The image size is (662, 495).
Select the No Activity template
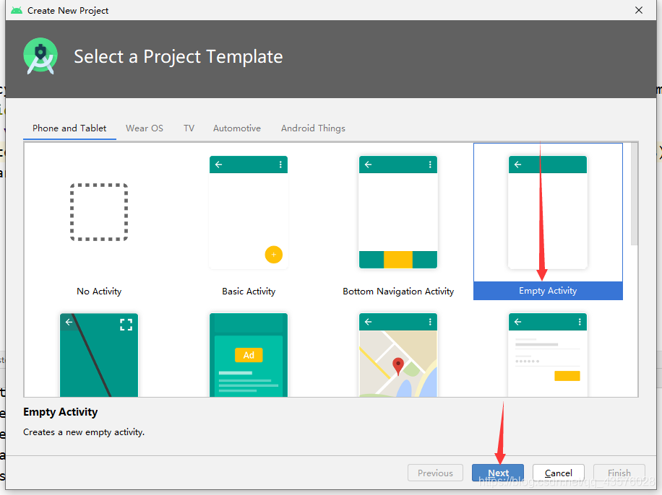coord(99,222)
